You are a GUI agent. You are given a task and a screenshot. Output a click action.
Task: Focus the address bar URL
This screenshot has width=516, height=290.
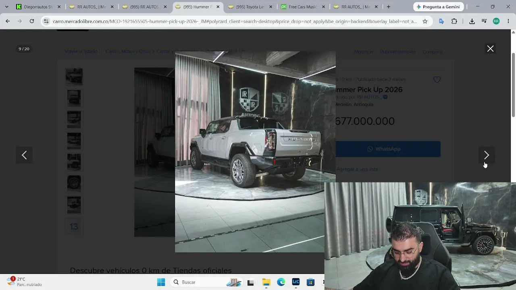pos(235,21)
